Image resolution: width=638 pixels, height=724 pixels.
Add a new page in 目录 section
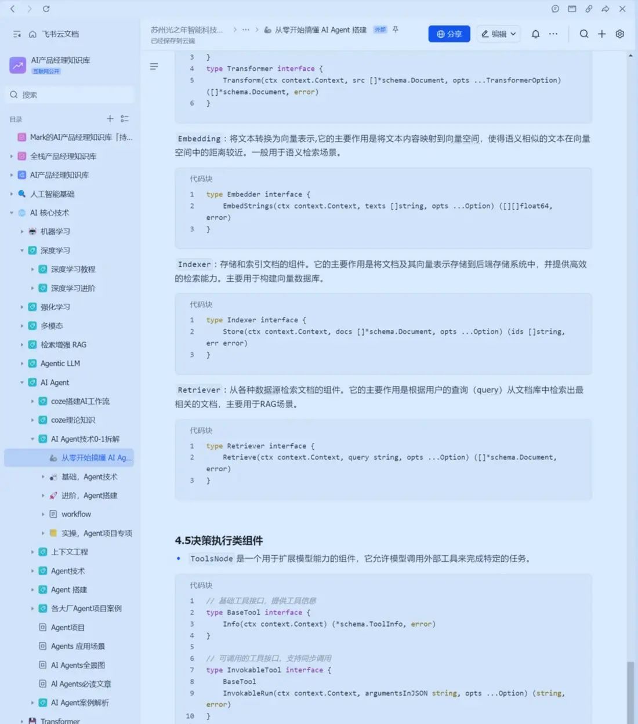pyautogui.click(x=110, y=119)
